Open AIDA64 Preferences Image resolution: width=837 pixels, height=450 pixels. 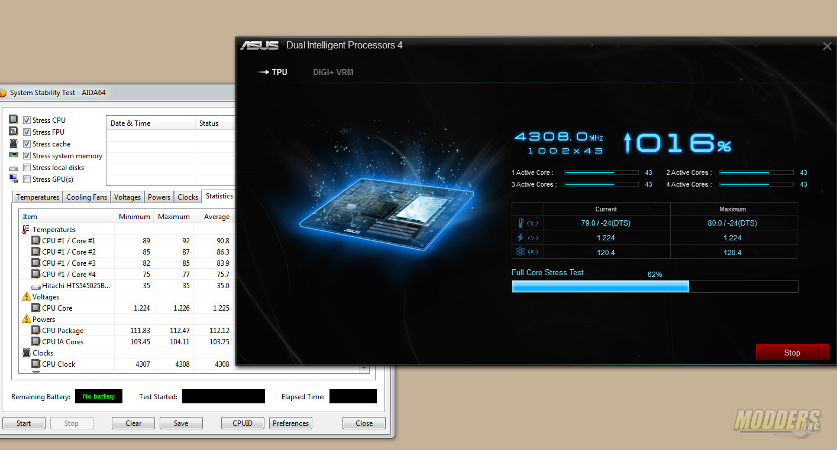pyautogui.click(x=290, y=423)
